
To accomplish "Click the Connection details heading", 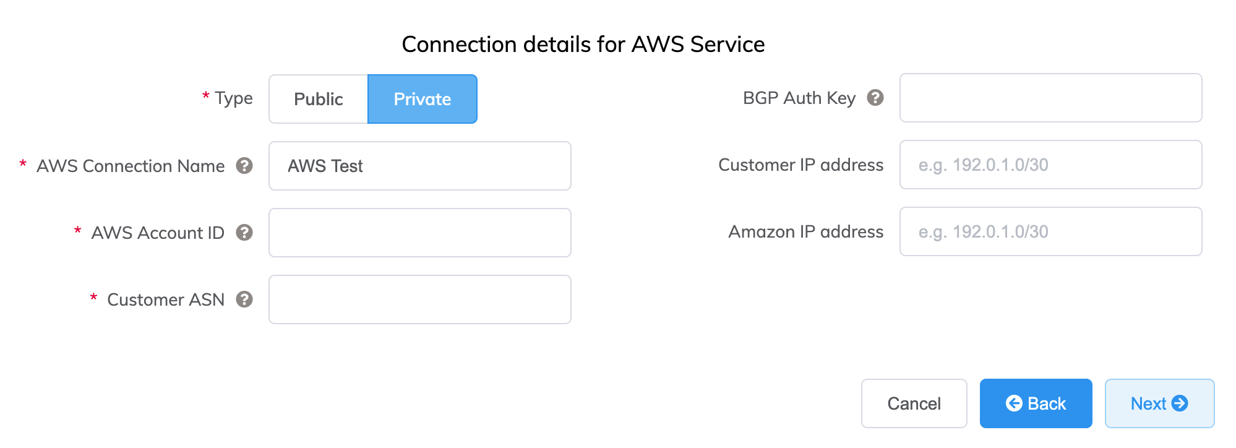I will [x=583, y=44].
